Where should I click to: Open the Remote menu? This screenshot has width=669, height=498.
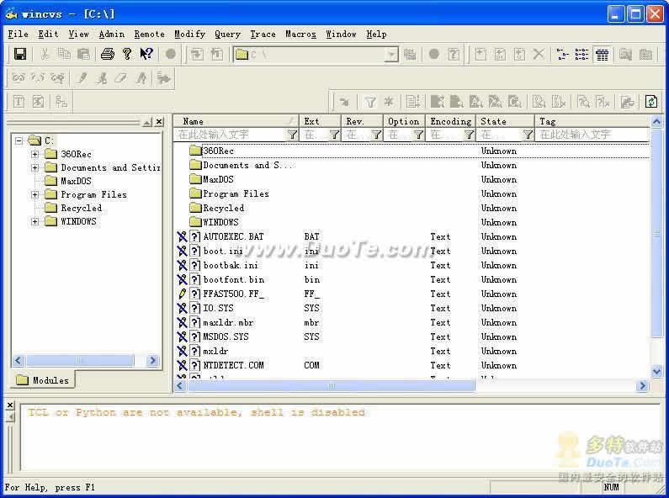click(149, 34)
